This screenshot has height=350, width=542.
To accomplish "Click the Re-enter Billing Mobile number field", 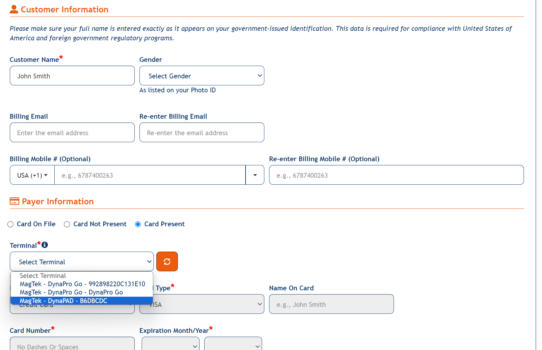I will [396, 175].
